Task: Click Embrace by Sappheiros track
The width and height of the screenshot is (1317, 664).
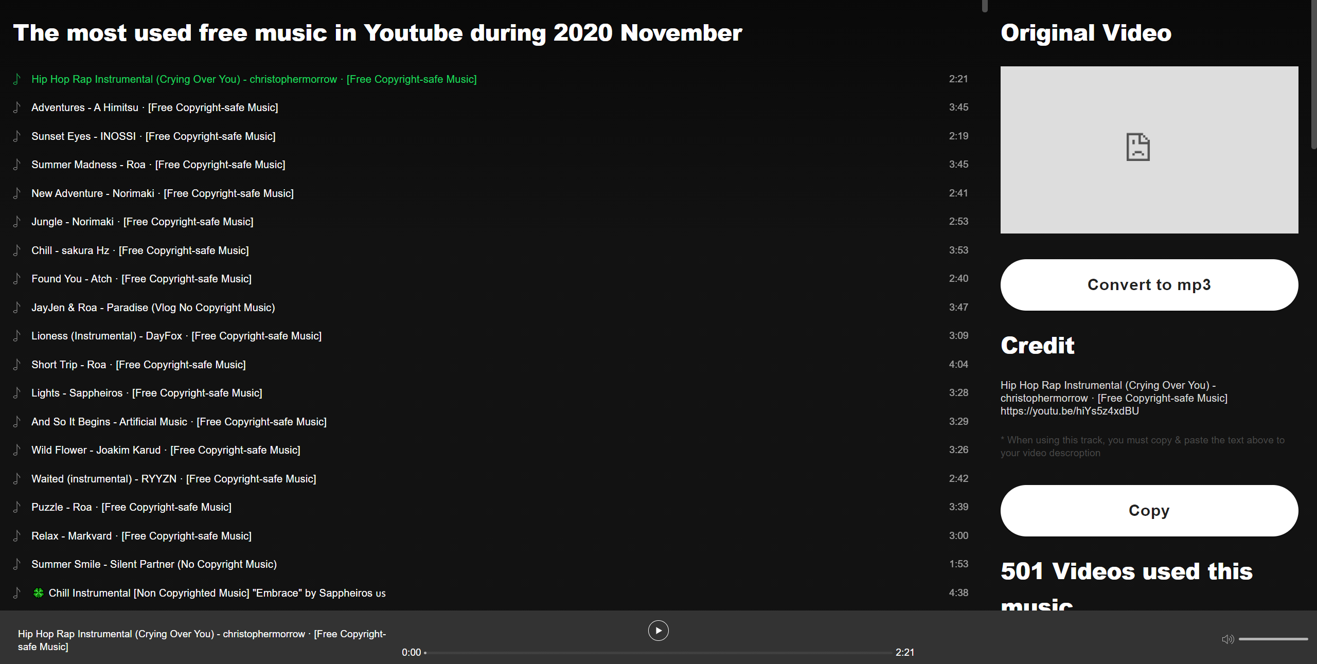Action: [x=217, y=593]
